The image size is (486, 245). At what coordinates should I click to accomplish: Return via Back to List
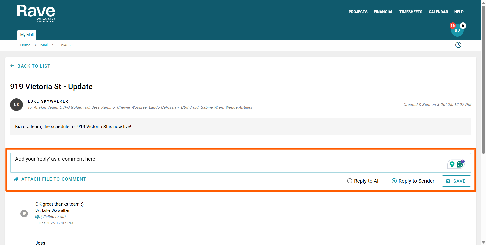click(x=30, y=66)
